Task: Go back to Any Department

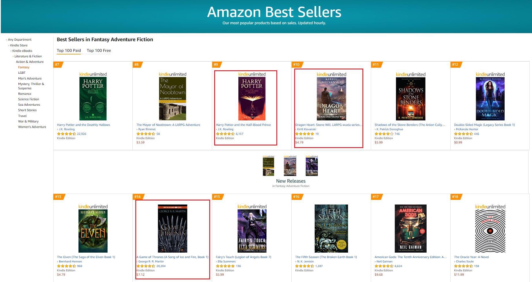Action: (x=20, y=40)
